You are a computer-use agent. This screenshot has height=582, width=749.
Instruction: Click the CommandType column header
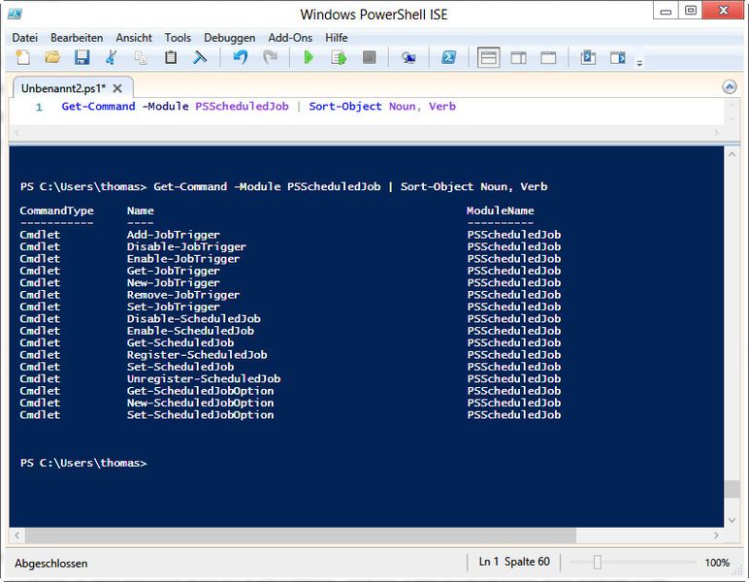(57, 210)
